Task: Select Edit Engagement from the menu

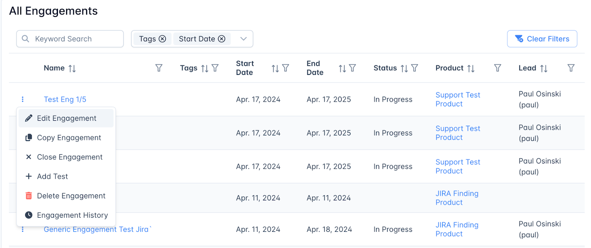Action: [66, 118]
